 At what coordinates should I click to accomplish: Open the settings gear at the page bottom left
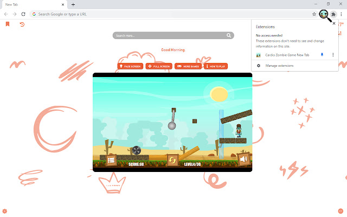point(5,211)
